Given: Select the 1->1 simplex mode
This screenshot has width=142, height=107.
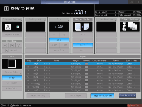Looking at the screenshot, I should (83, 50).
